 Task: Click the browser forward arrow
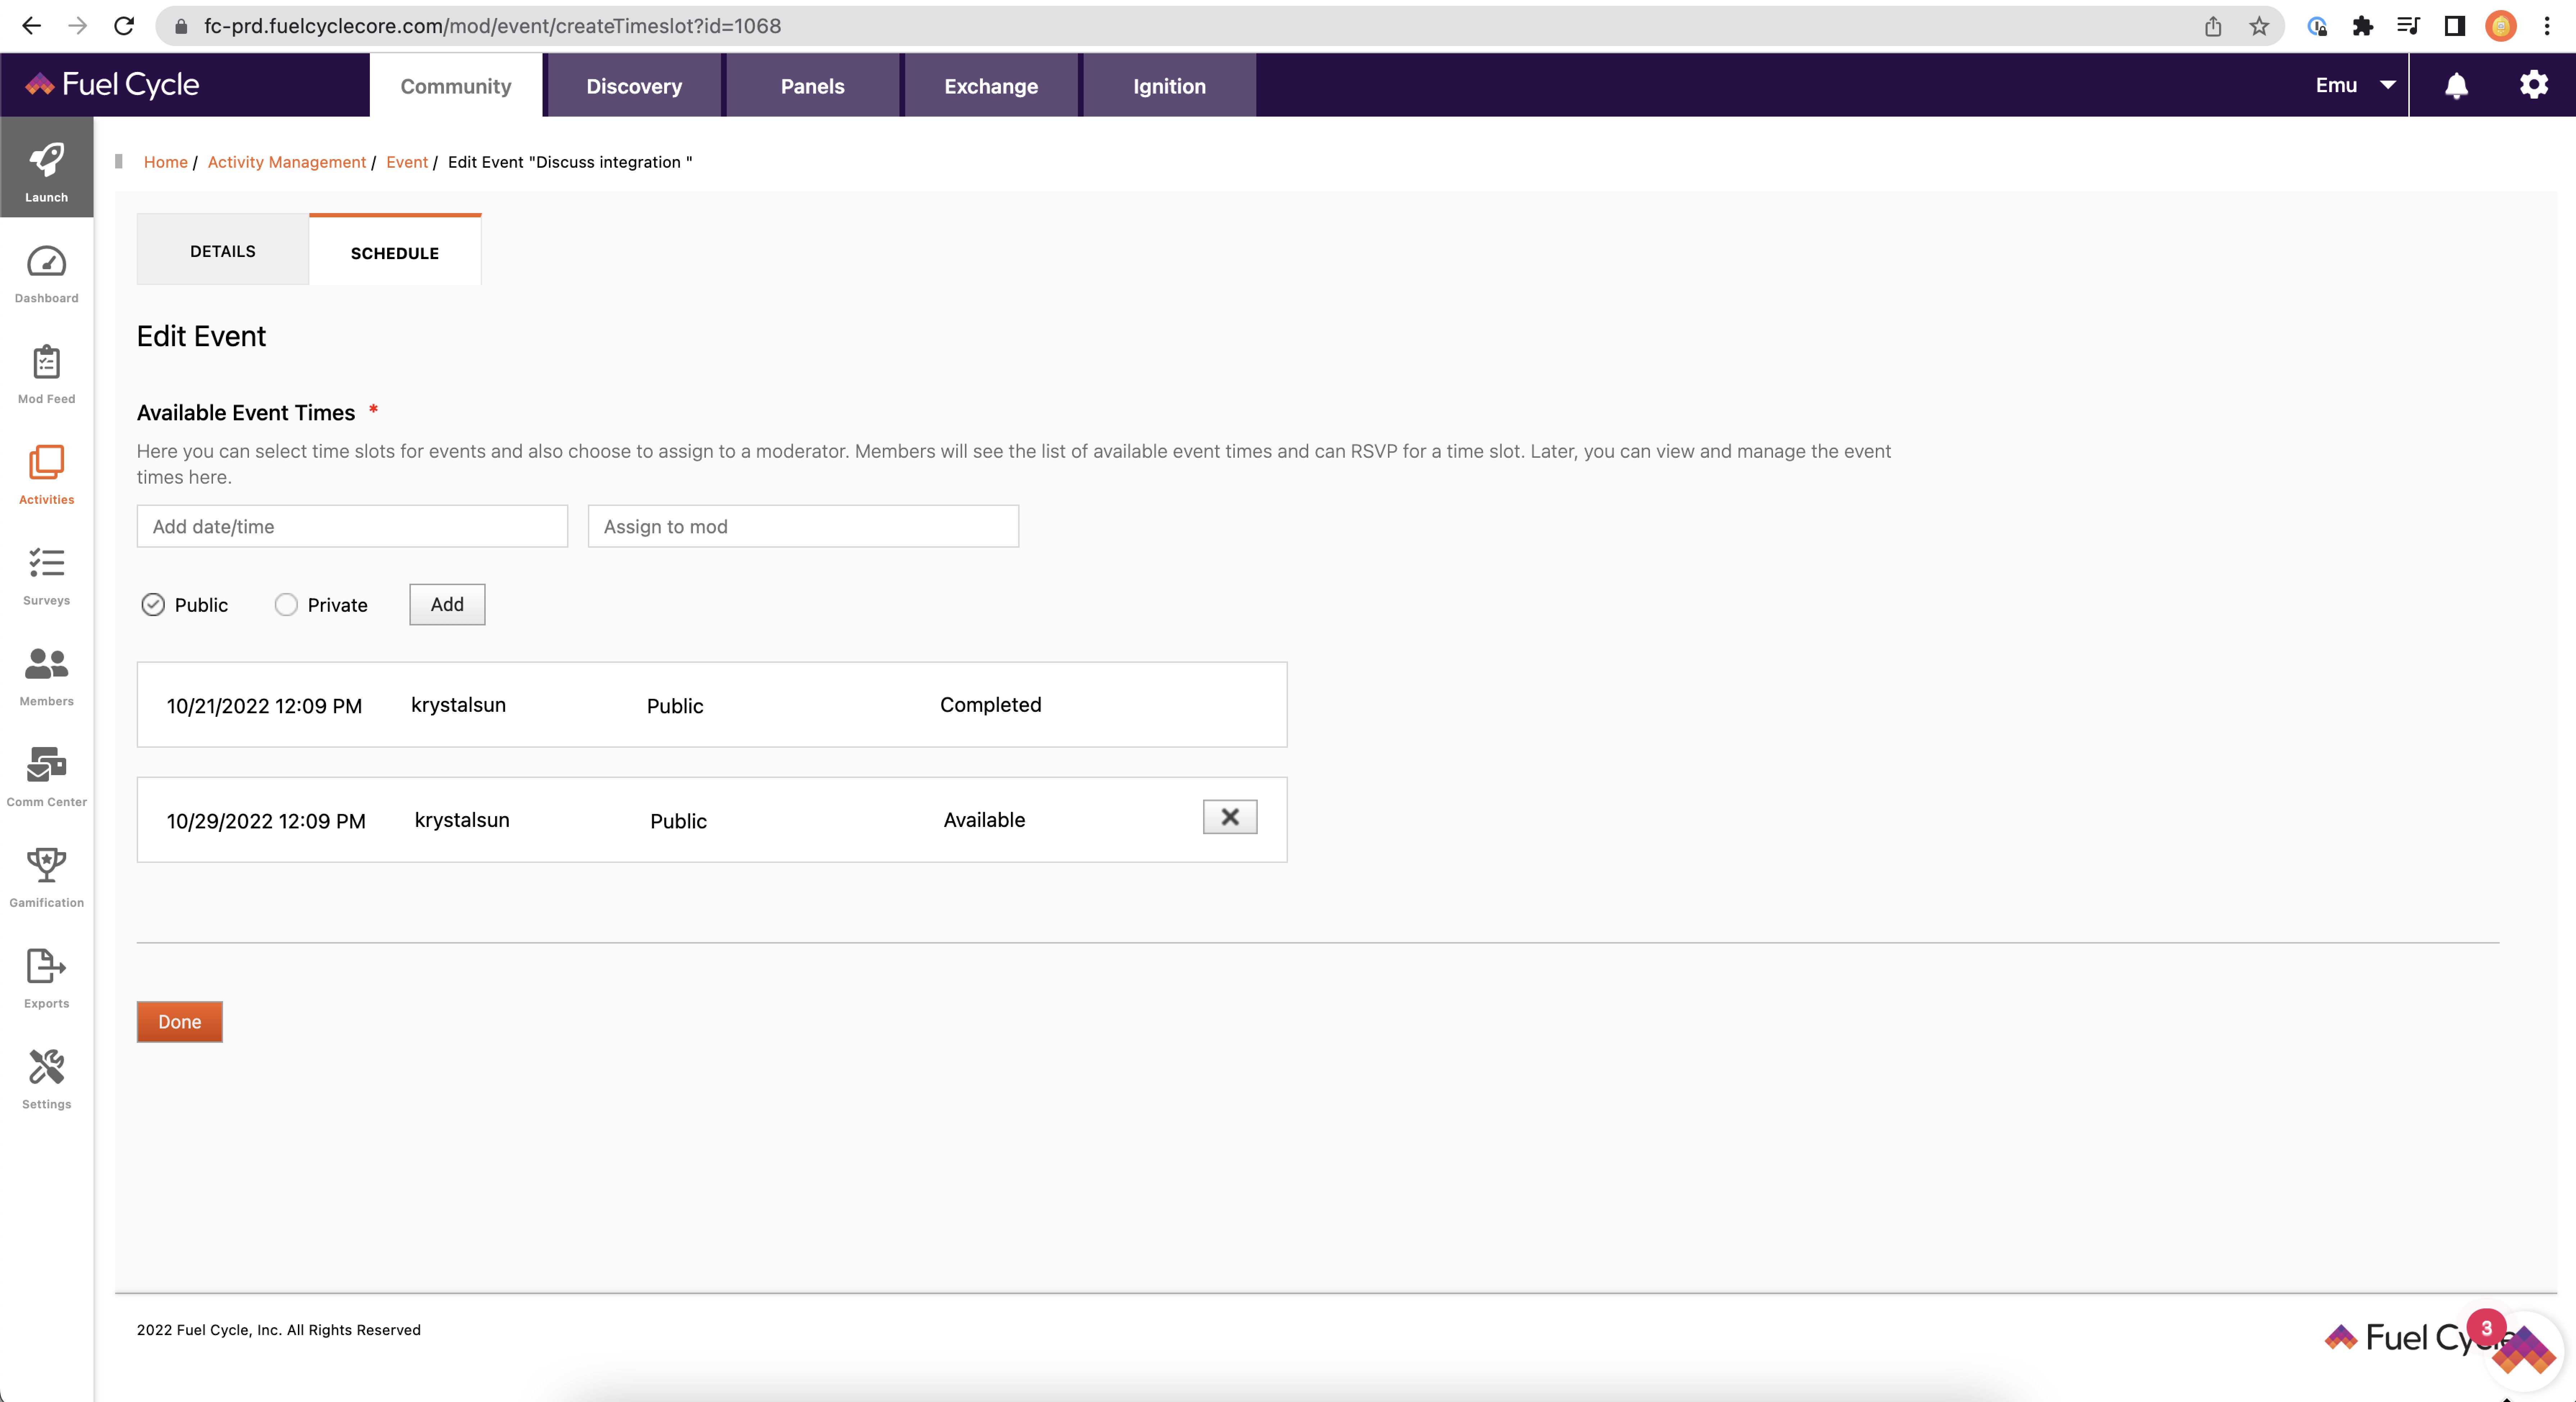78,26
